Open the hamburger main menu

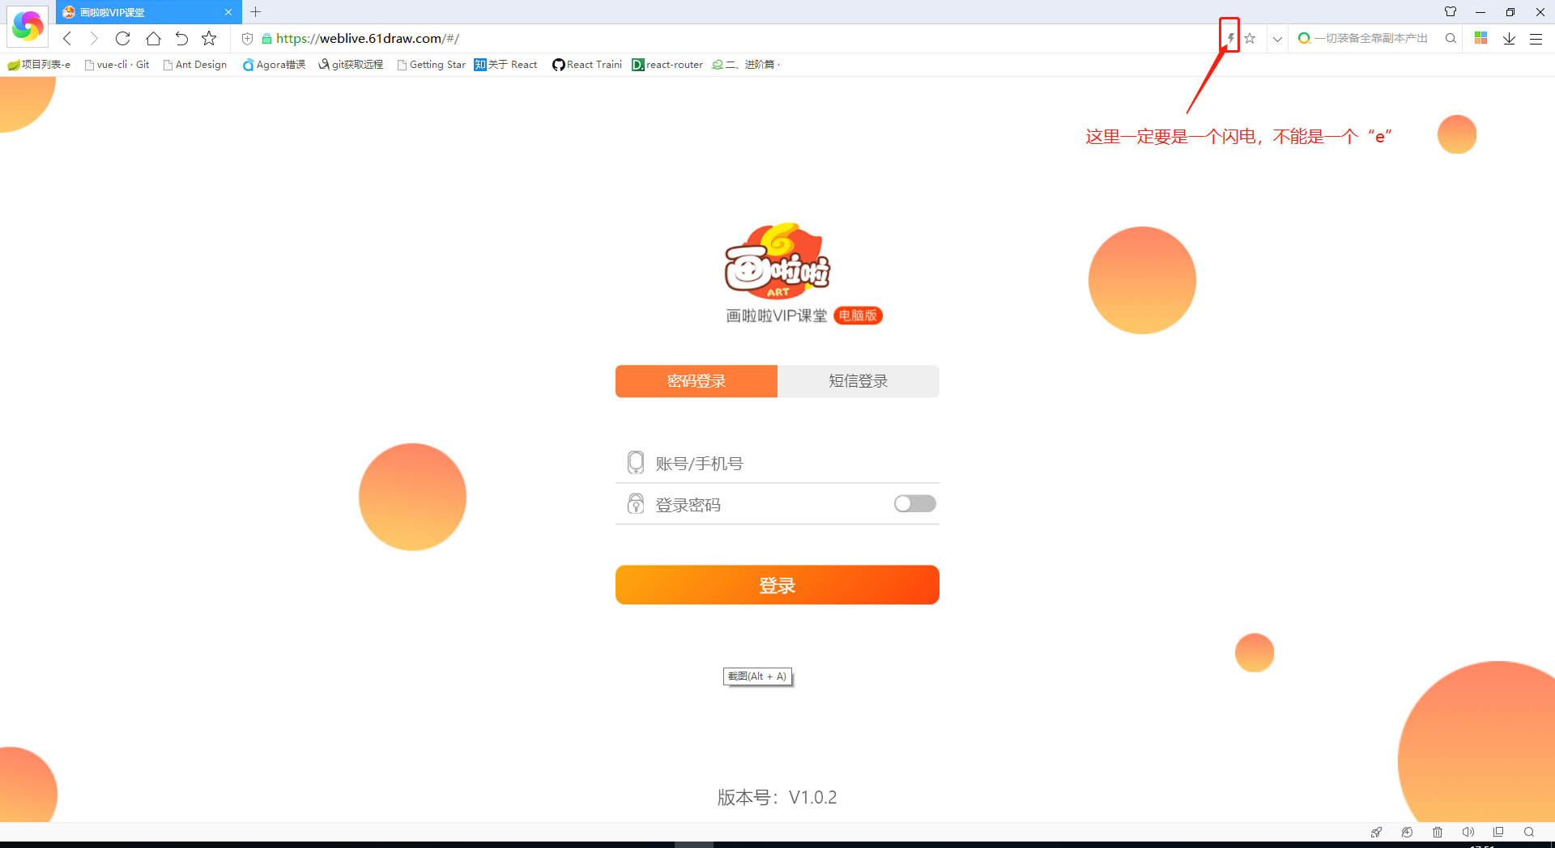point(1536,38)
